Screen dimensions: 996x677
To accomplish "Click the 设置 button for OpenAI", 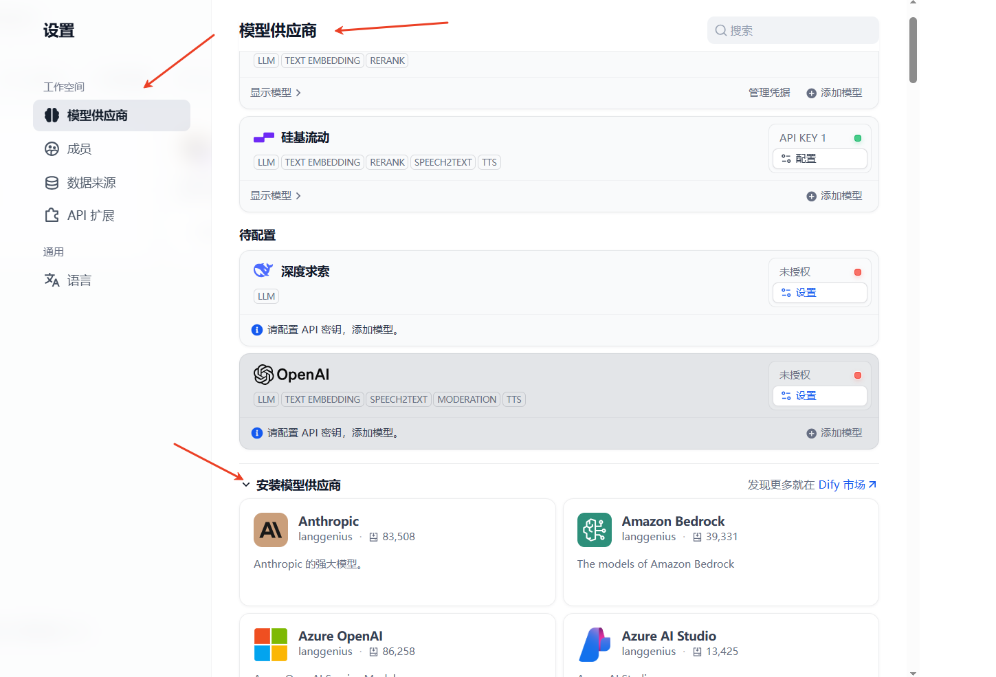I will (819, 396).
